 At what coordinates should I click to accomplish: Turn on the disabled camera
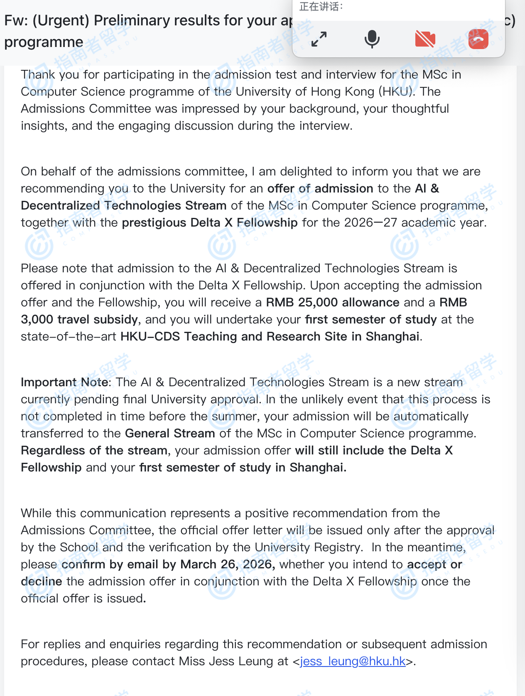pyautogui.click(x=425, y=39)
